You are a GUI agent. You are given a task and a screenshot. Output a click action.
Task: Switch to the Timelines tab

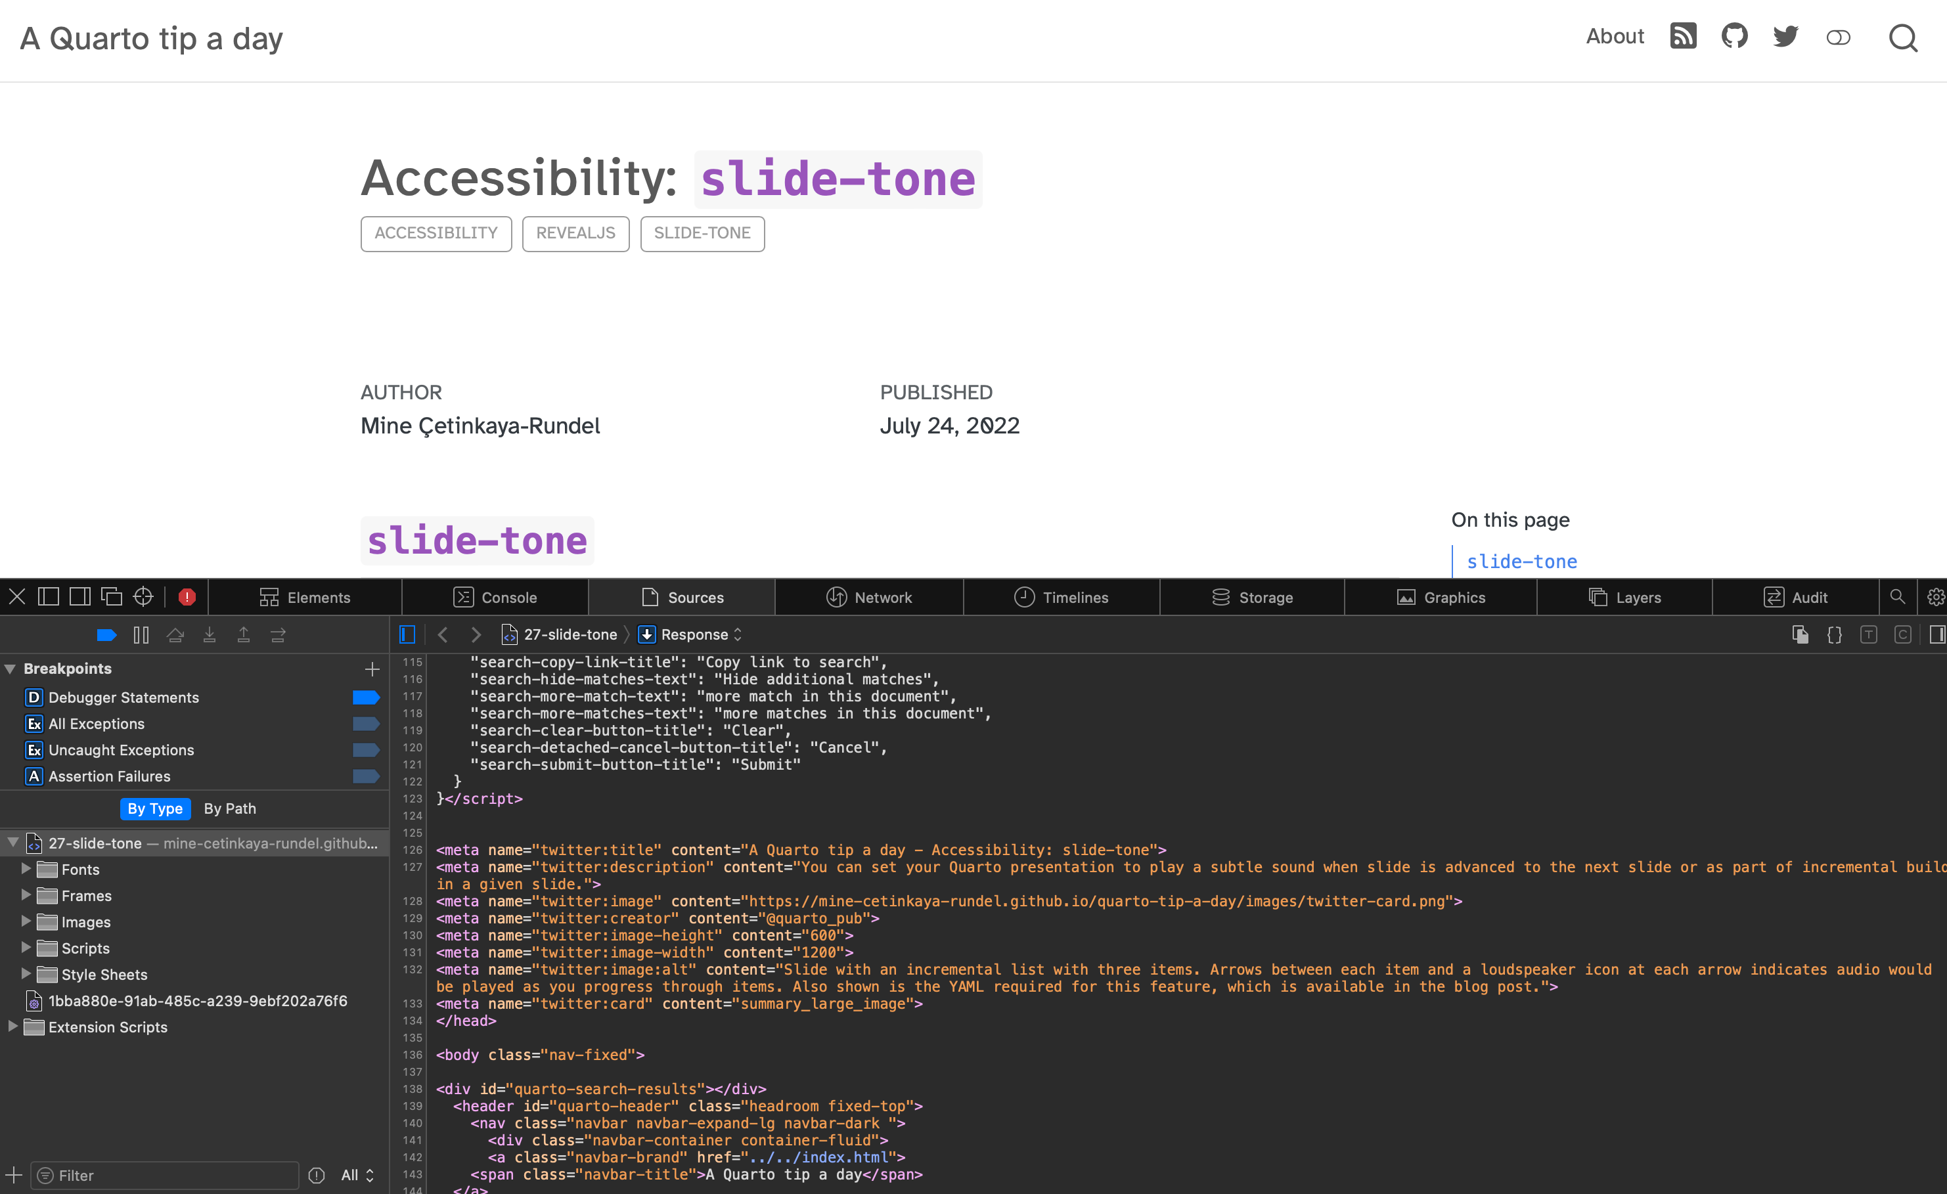[x=1062, y=598]
